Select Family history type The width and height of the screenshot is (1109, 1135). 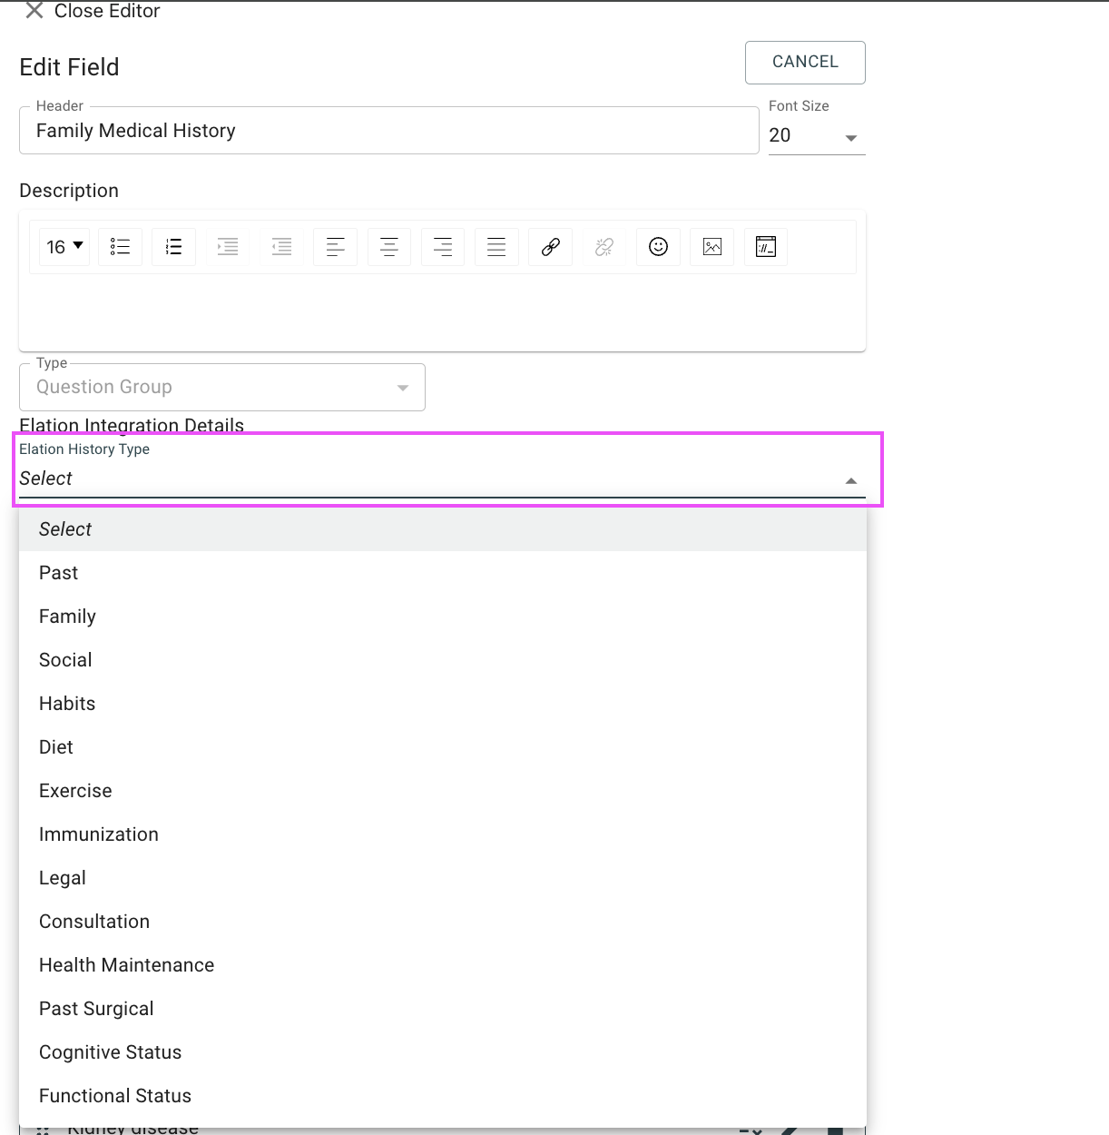pyautogui.click(x=443, y=617)
